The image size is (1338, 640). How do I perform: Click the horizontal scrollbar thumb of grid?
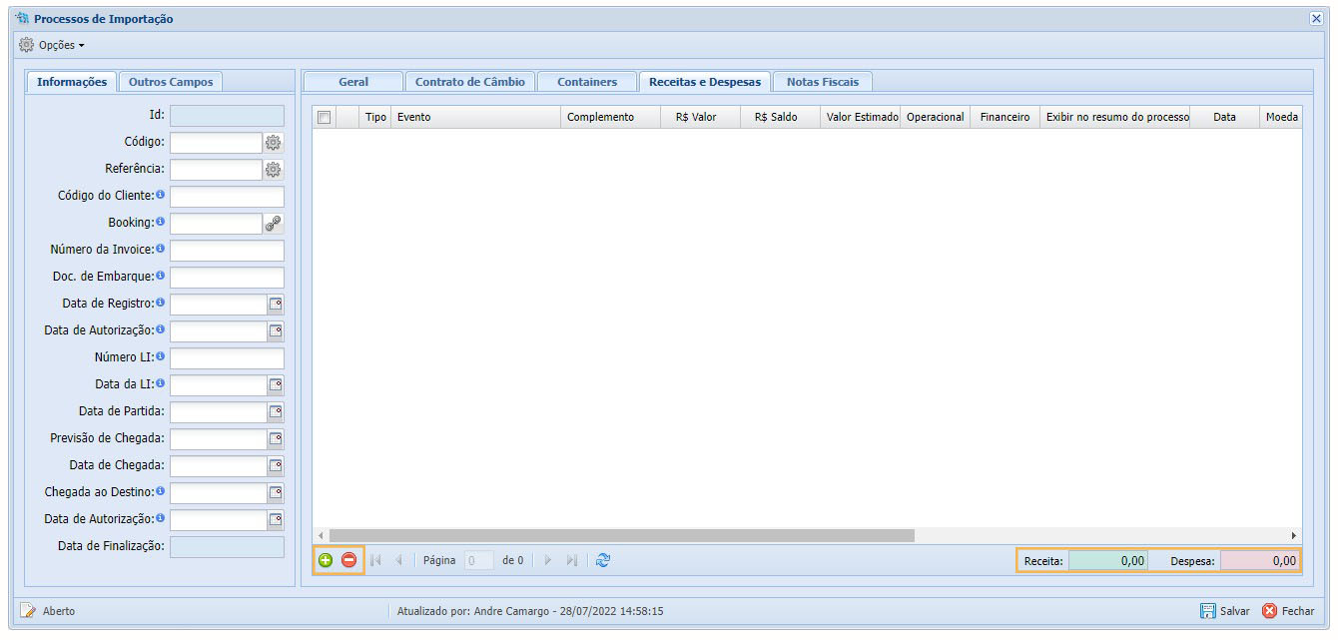point(622,535)
